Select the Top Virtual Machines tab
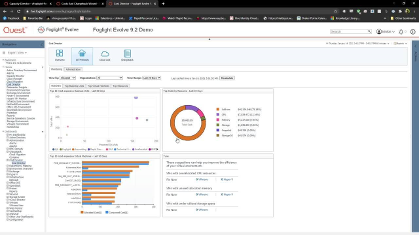Viewport: 419px width, 235px height. 98,86
